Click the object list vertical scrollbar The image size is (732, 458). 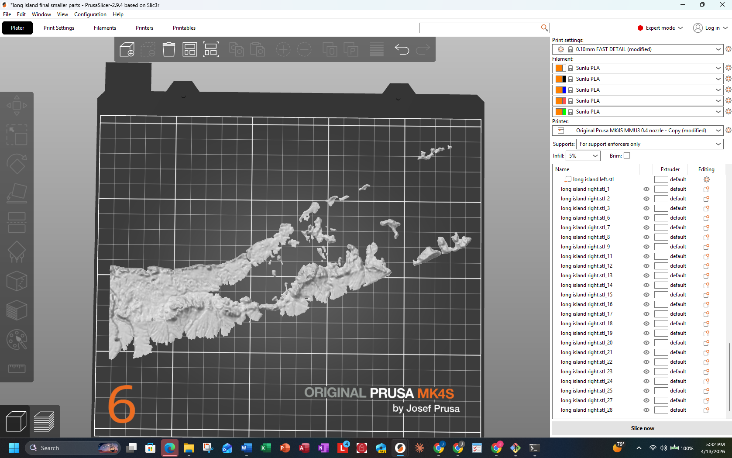pos(729,377)
